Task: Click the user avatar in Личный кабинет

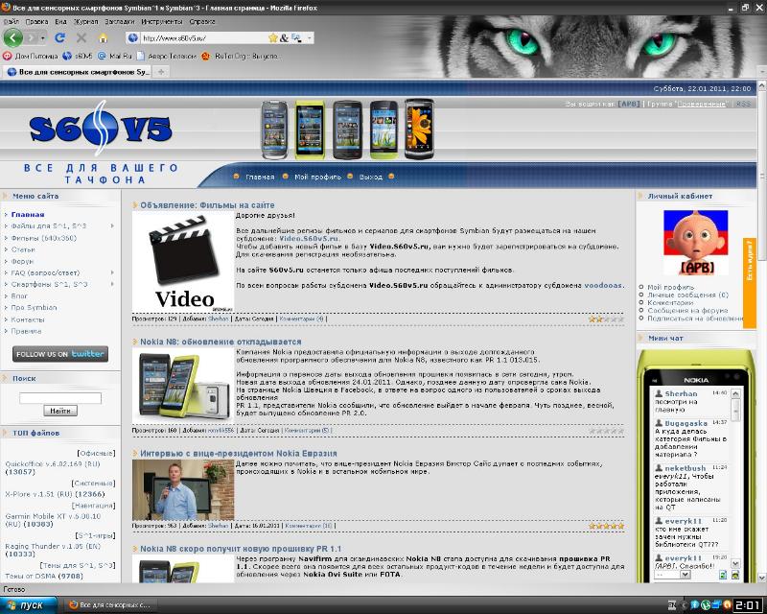Action: point(696,243)
